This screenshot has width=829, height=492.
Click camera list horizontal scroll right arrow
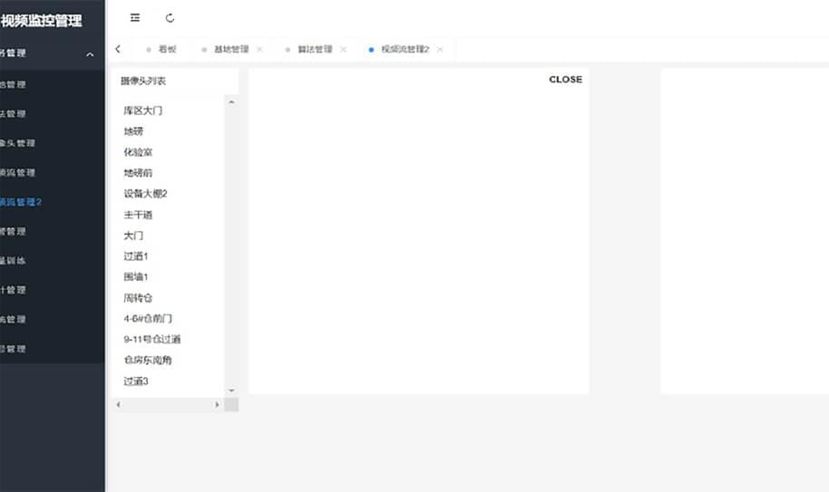(x=217, y=404)
